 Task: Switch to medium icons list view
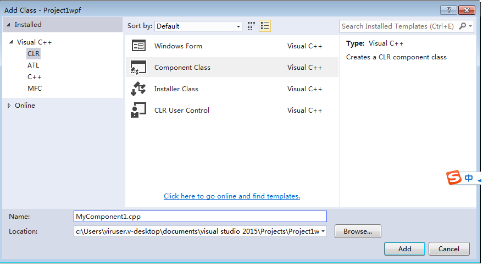[265, 26]
